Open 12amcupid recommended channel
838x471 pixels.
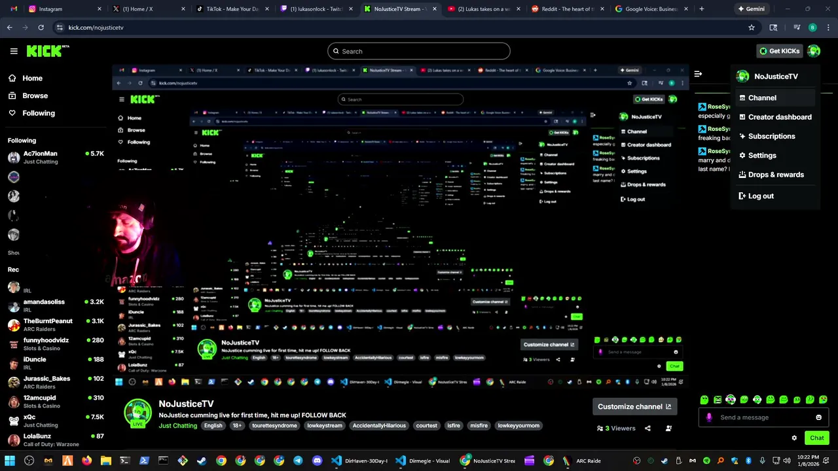(55, 401)
